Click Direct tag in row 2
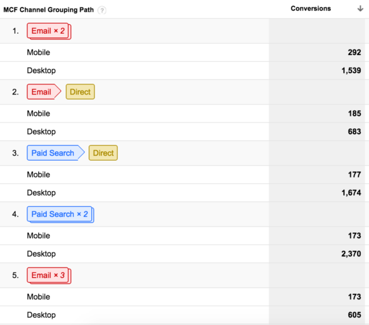 point(80,92)
